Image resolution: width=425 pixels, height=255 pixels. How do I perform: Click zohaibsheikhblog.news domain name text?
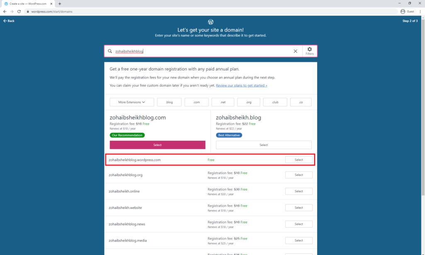(127, 224)
